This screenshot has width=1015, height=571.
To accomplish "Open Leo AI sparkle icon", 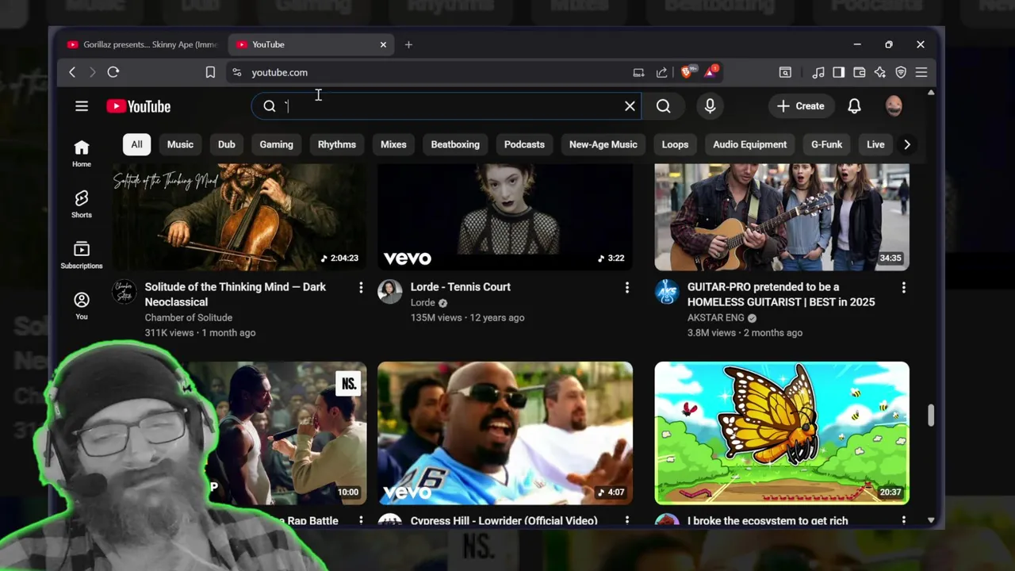I will click(x=879, y=72).
